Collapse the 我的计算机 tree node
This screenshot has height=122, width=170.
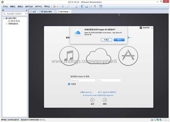[x=4, y=18]
